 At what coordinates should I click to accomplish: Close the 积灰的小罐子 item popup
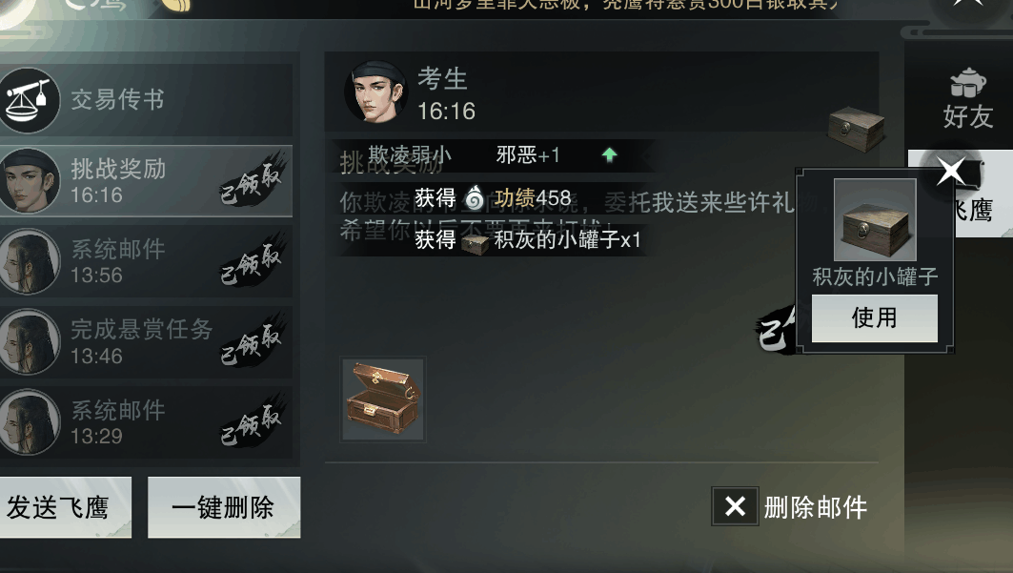click(x=951, y=172)
